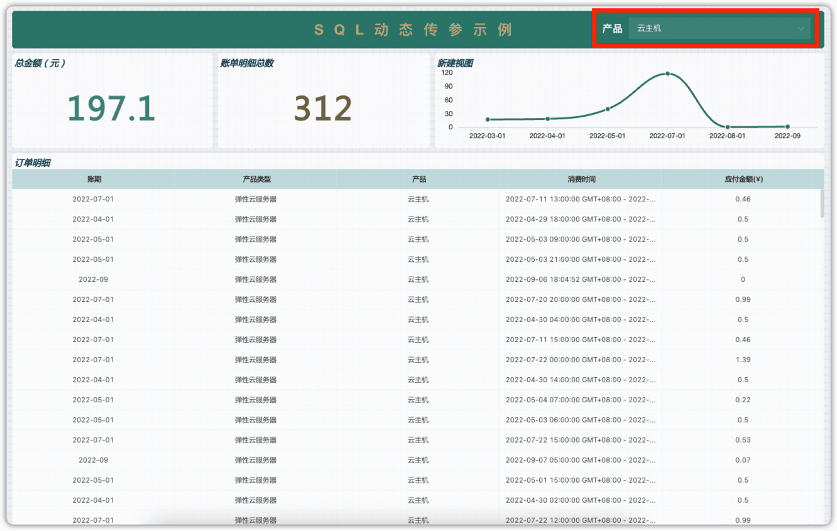The height and width of the screenshot is (531, 837).
Task: Click the 总金额（元）card title
Action: (x=40, y=63)
